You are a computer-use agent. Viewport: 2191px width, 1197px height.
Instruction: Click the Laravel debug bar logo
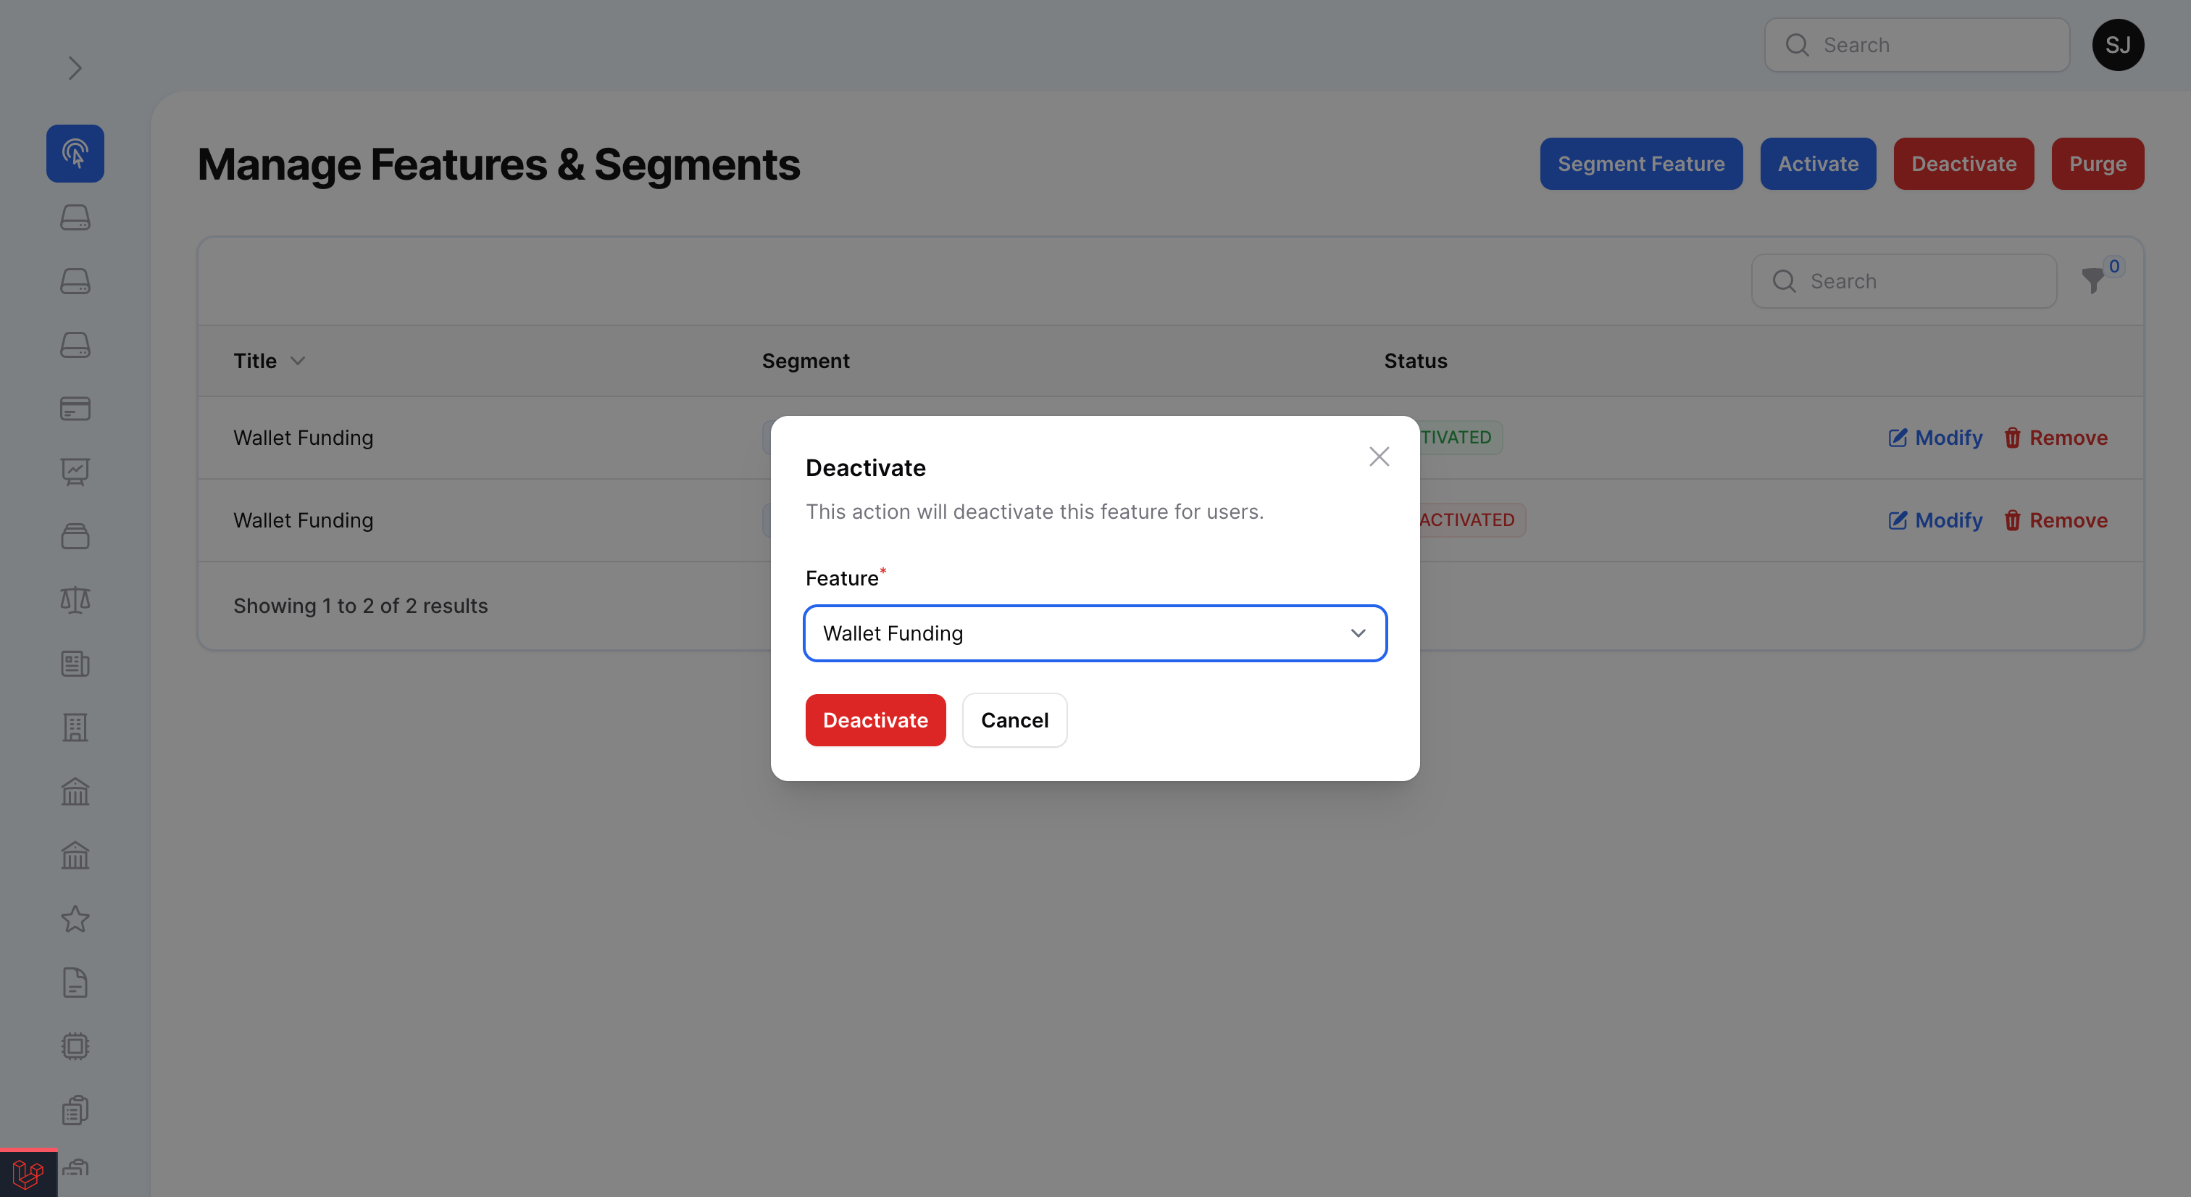point(28,1174)
